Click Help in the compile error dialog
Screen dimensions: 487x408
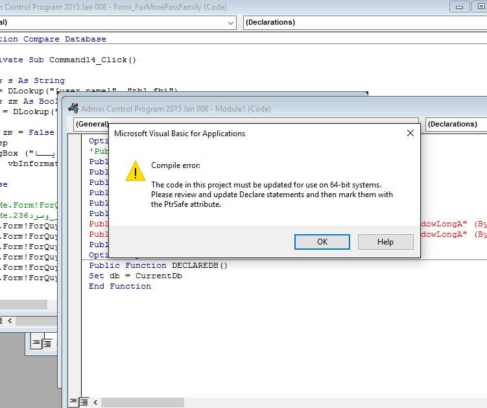coord(385,242)
